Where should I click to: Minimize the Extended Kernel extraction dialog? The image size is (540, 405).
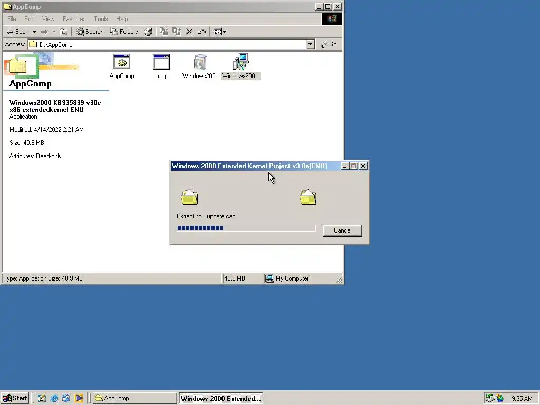pyautogui.click(x=345, y=166)
